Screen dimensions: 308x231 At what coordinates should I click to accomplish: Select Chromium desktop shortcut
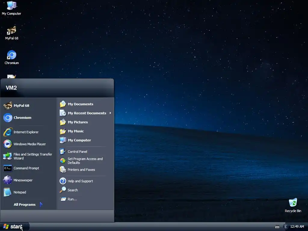point(12,57)
